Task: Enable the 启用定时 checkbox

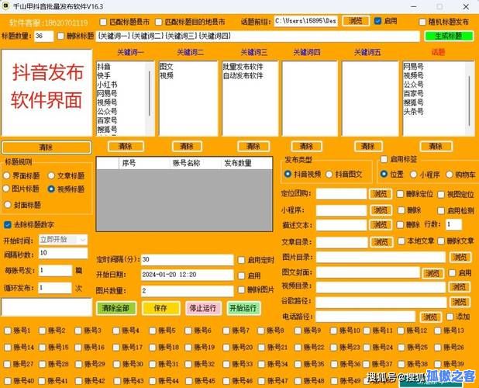Action: coord(241,260)
